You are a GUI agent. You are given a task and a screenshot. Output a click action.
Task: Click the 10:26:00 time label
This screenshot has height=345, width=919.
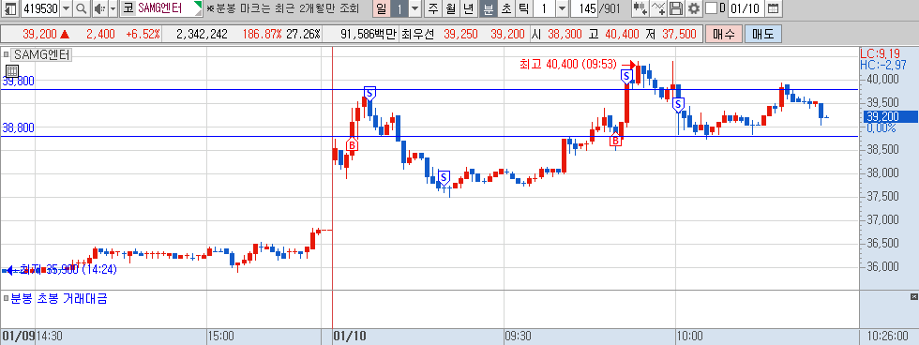(x=887, y=337)
